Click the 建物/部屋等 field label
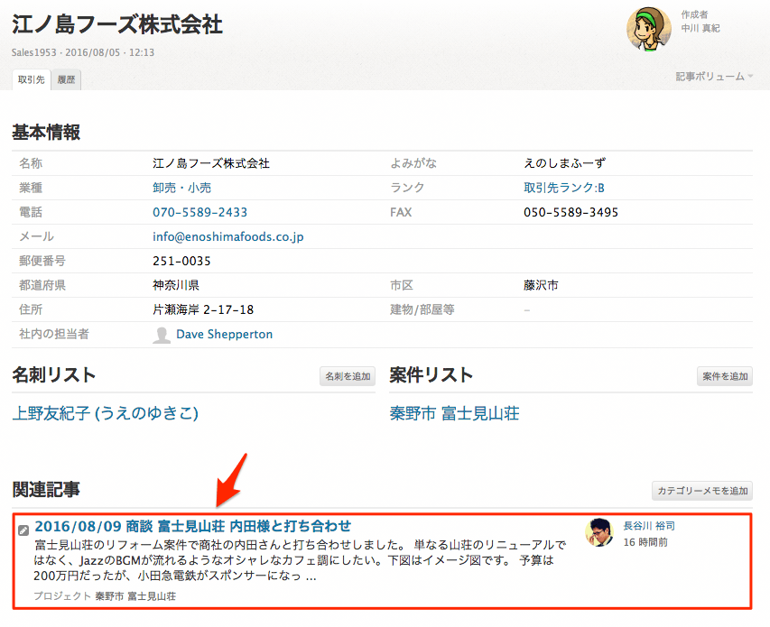The image size is (770, 627). (x=422, y=310)
